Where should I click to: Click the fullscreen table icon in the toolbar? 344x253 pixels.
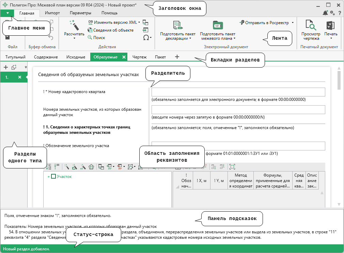(232, 167)
